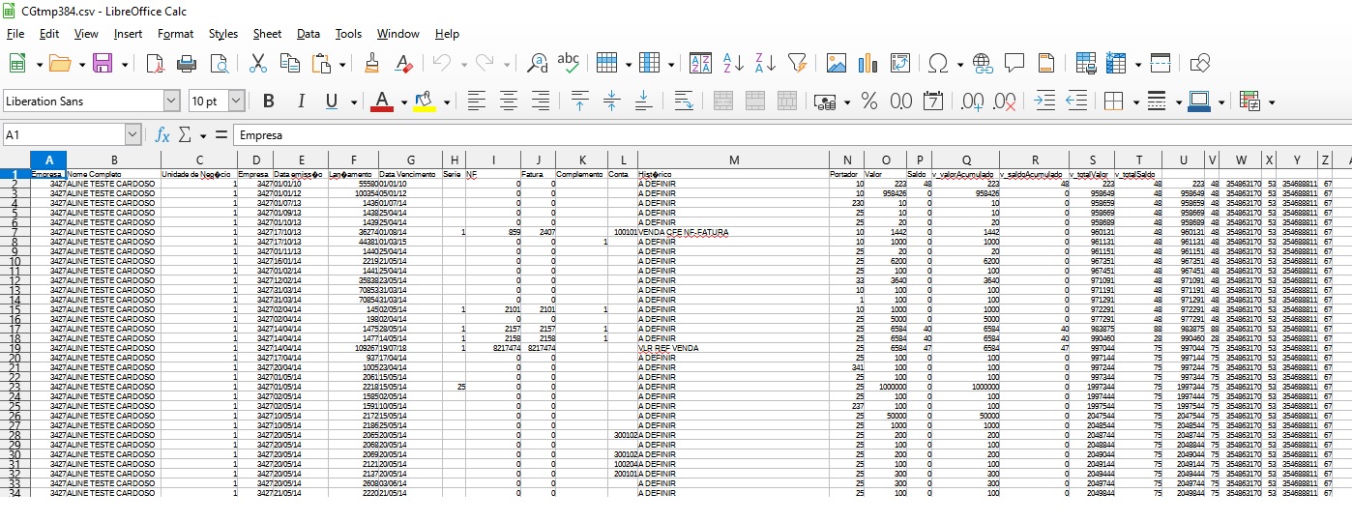1352x522 pixels.
Task: Open the Conditional Formatting dropdown arrow
Action: tap(1271, 101)
